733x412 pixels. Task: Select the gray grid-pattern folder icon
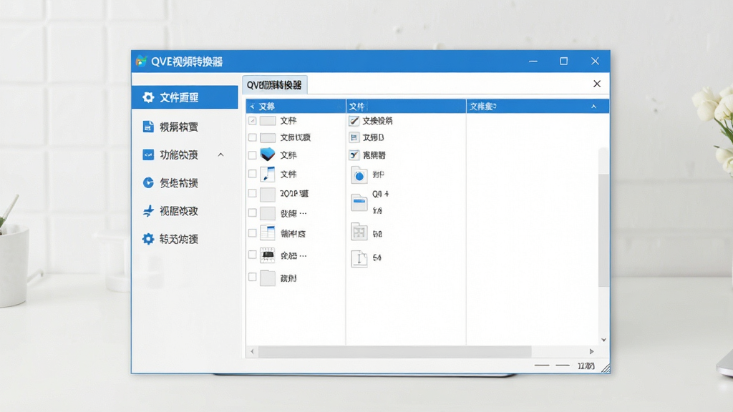click(359, 232)
